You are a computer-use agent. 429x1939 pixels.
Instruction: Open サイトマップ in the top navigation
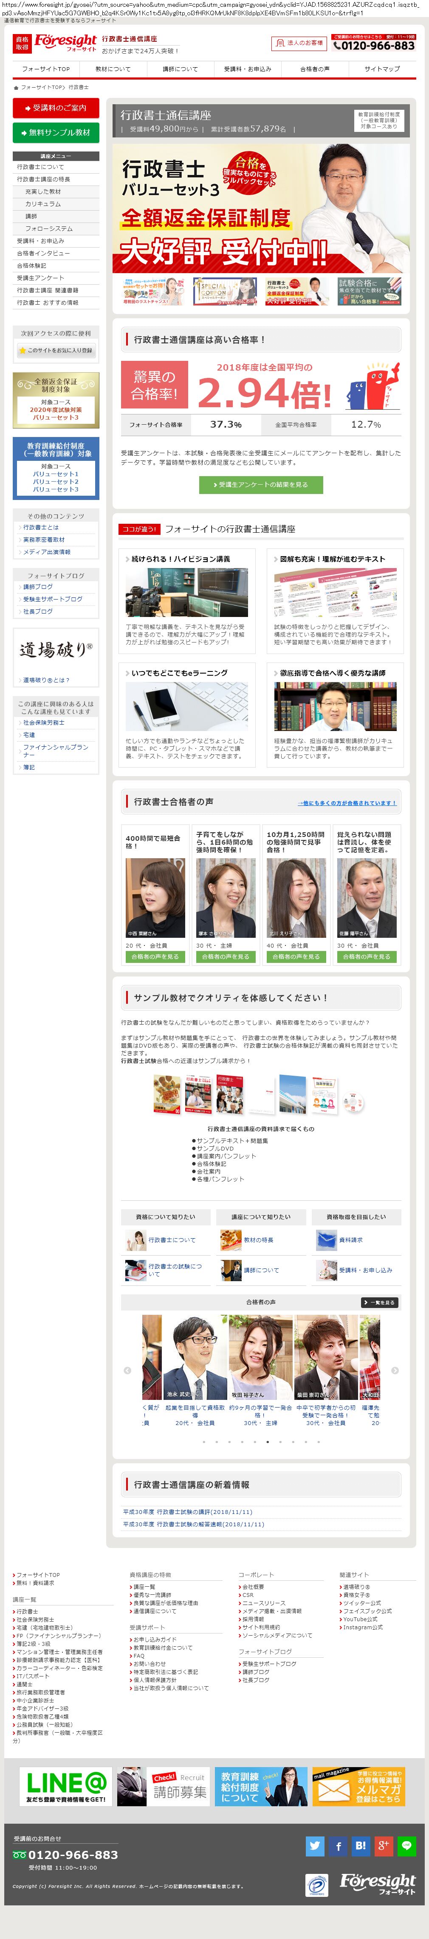[382, 69]
